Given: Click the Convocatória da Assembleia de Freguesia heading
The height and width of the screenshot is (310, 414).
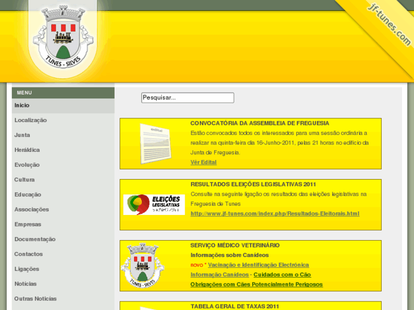Looking at the screenshot, I should (260, 123).
